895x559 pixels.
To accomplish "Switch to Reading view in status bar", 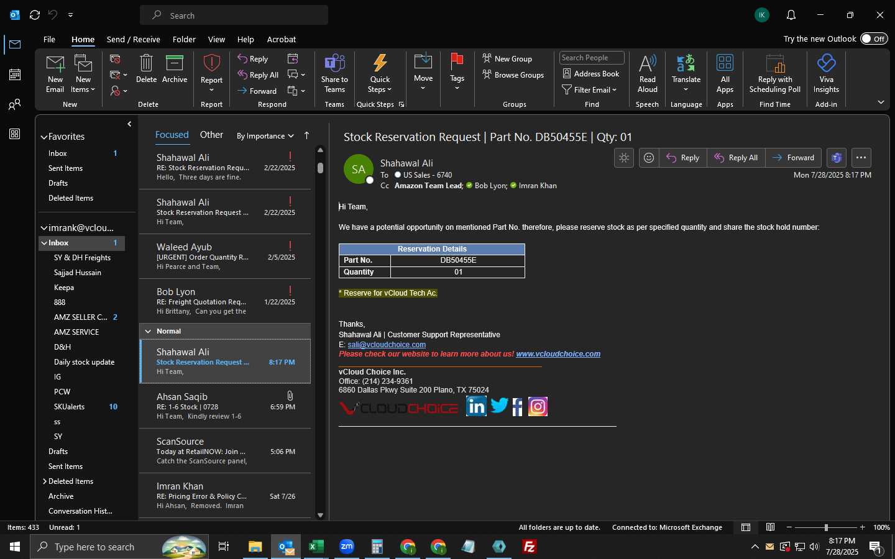I will [x=770, y=527].
